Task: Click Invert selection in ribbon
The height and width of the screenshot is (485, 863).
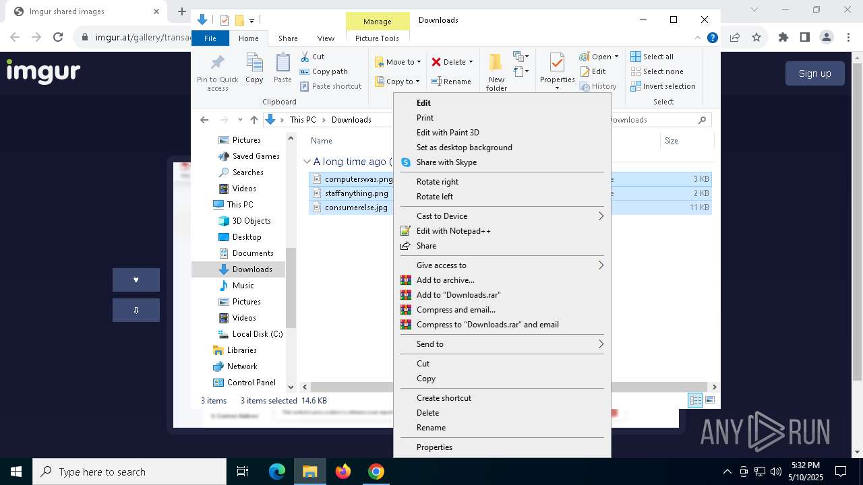Action: [663, 86]
